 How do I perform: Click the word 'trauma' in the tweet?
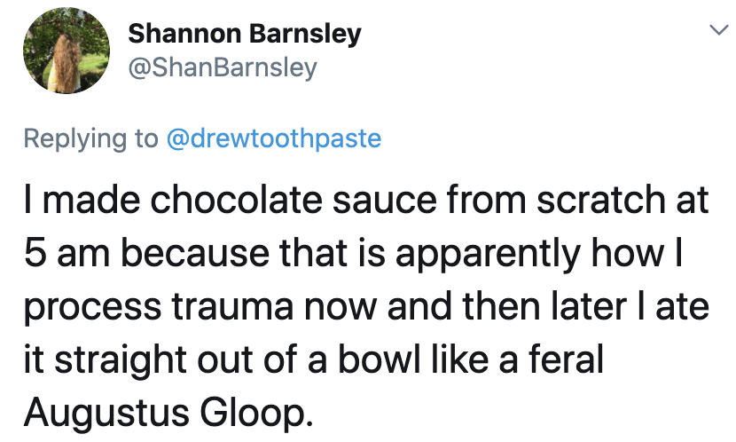[232, 308]
